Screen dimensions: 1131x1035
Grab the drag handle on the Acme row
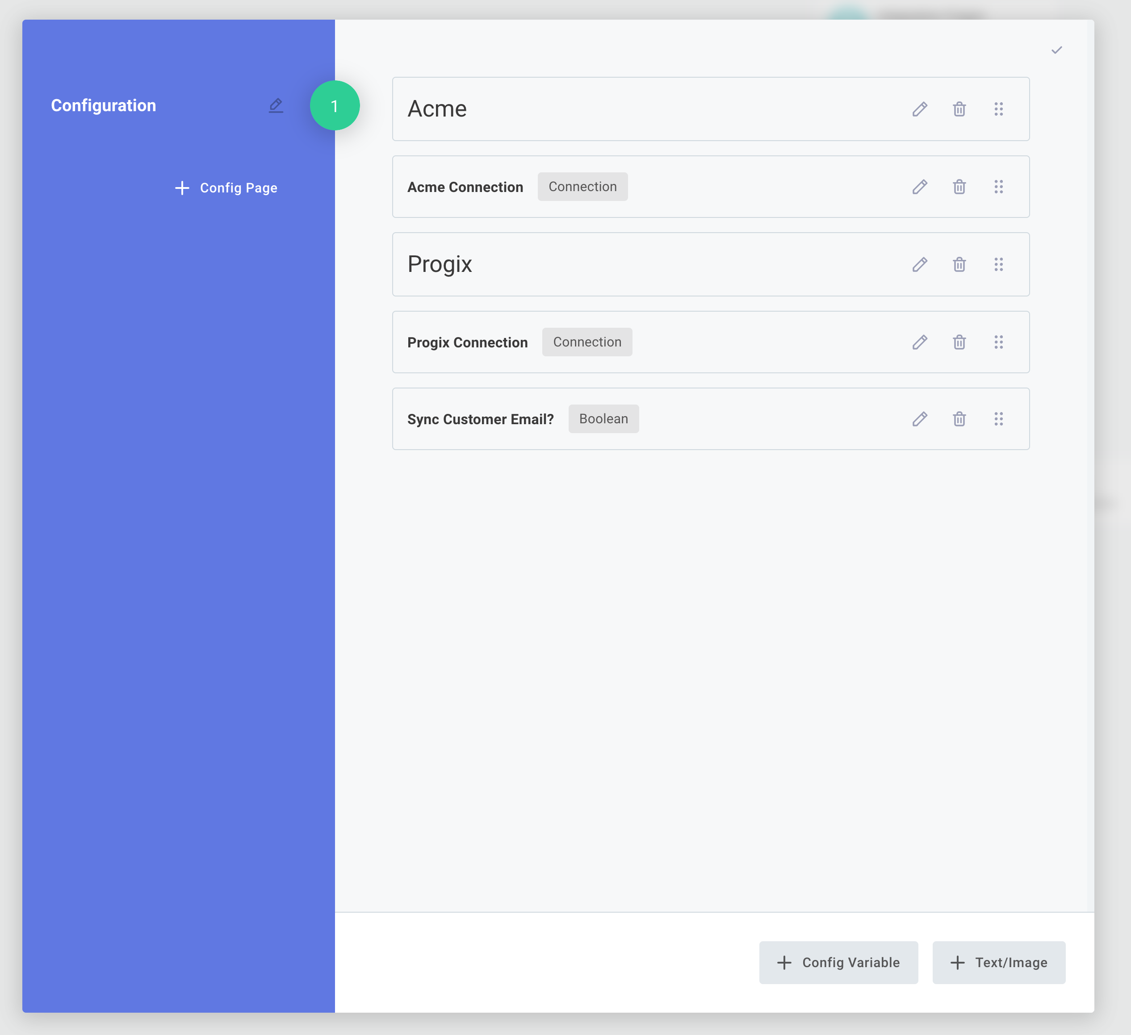tap(999, 109)
